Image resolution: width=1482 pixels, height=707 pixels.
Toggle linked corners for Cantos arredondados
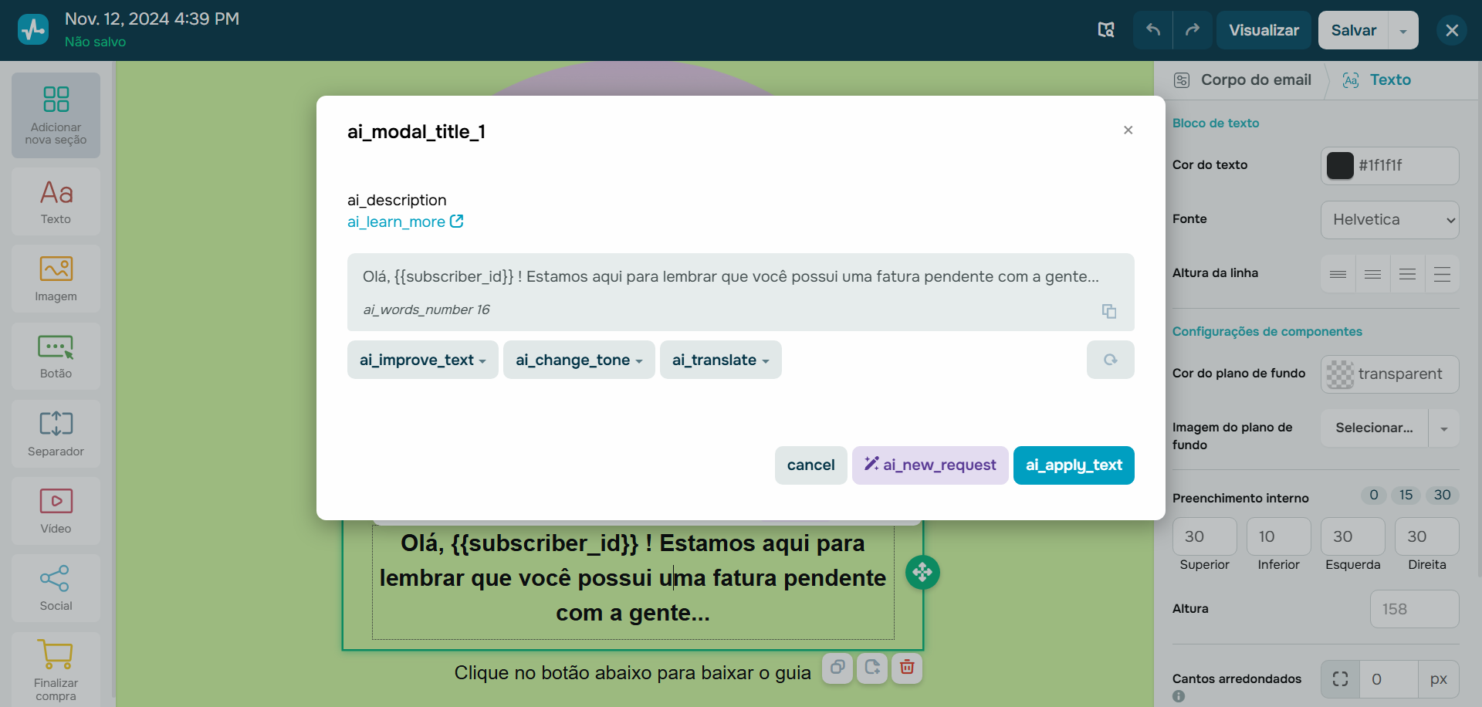1340,679
